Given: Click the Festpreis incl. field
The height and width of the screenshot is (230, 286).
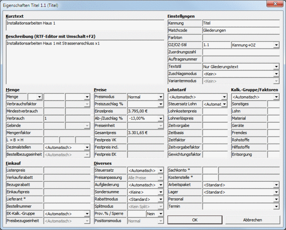Looking at the screenshot, I should pyautogui.click(x=145, y=147).
